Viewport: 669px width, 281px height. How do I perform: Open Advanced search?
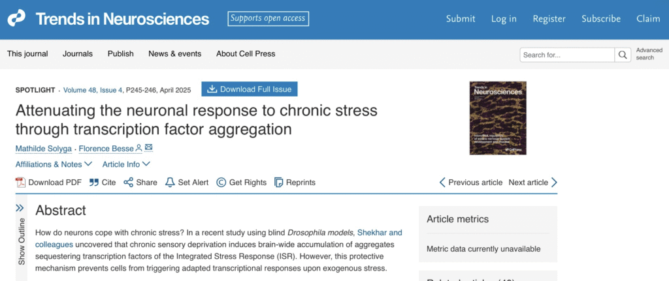(649, 53)
